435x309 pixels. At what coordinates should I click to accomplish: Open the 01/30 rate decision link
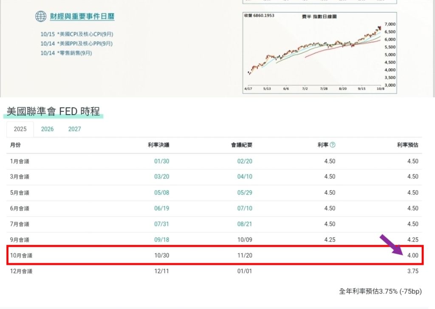tap(162, 161)
